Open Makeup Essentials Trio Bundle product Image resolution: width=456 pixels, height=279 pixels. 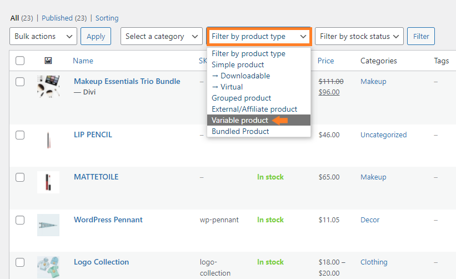click(x=127, y=81)
